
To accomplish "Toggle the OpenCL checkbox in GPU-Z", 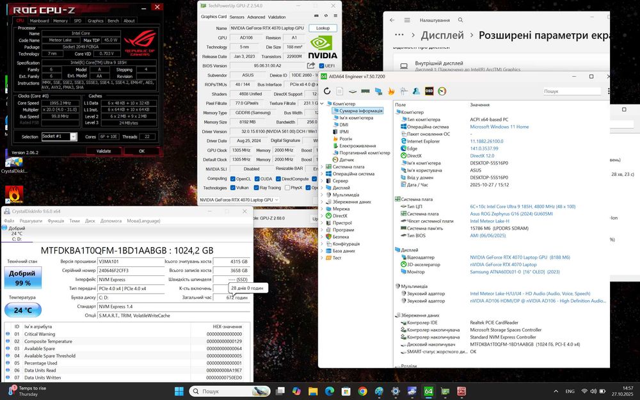I will point(233,179).
